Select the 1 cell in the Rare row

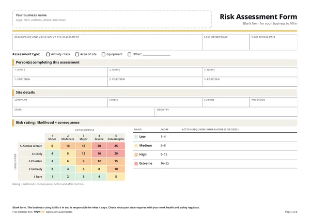[52, 177]
